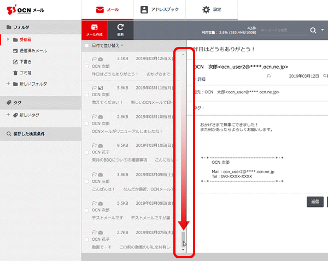Click the read-status icon on 03月08日 mail
The height and width of the screenshot is (261, 328).
[x=101, y=203]
